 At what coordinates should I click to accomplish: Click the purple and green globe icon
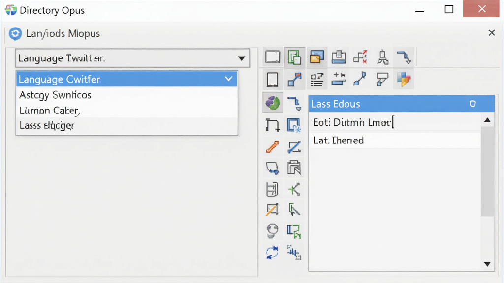273,103
